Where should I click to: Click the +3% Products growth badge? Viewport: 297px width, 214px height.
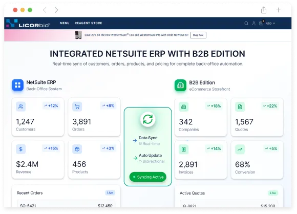[108, 148]
